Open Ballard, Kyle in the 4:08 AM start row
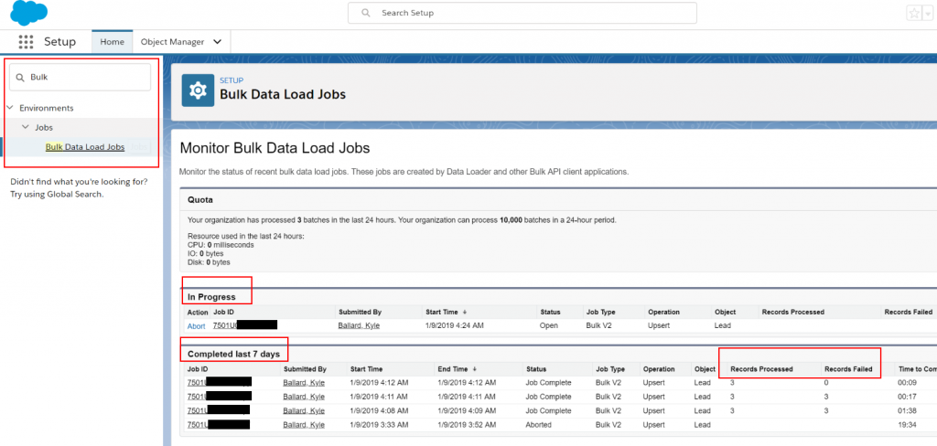The image size is (937, 446). tap(304, 410)
